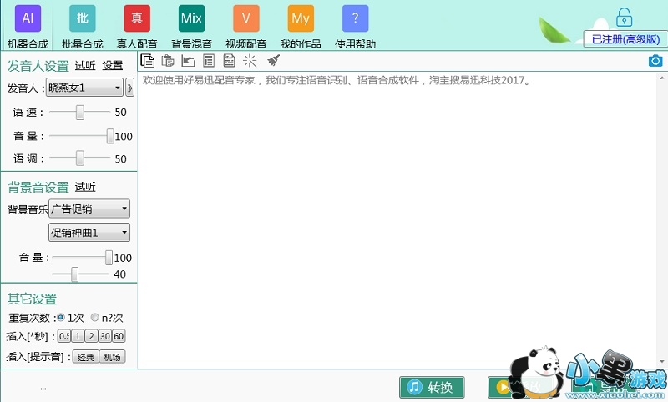Click in the main text input area
This screenshot has width=668, height=402.
pyautogui.click(x=401, y=217)
